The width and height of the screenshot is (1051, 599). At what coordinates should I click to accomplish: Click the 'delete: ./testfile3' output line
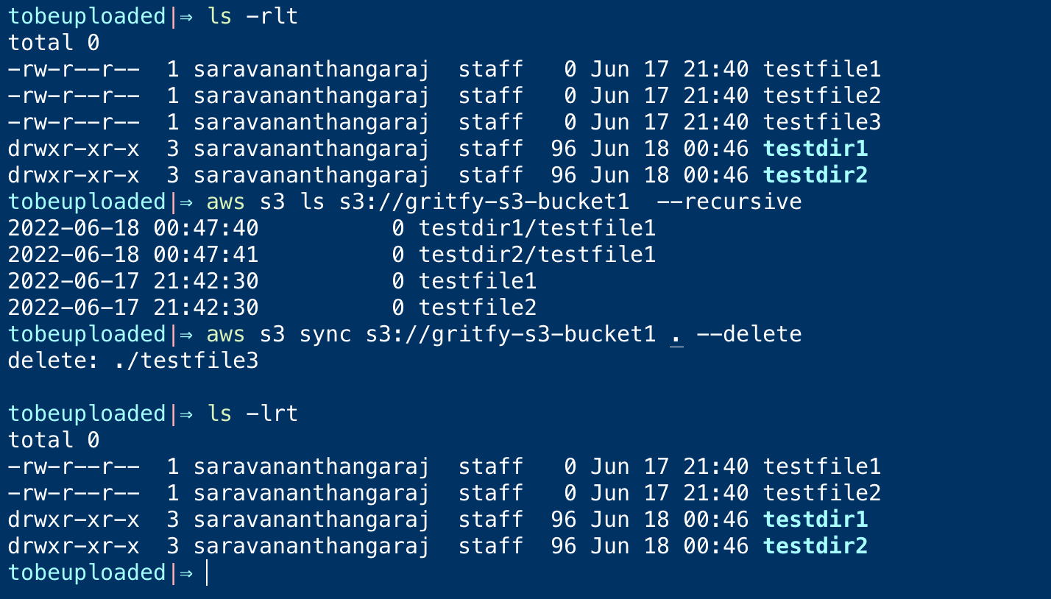pos(133,361)
